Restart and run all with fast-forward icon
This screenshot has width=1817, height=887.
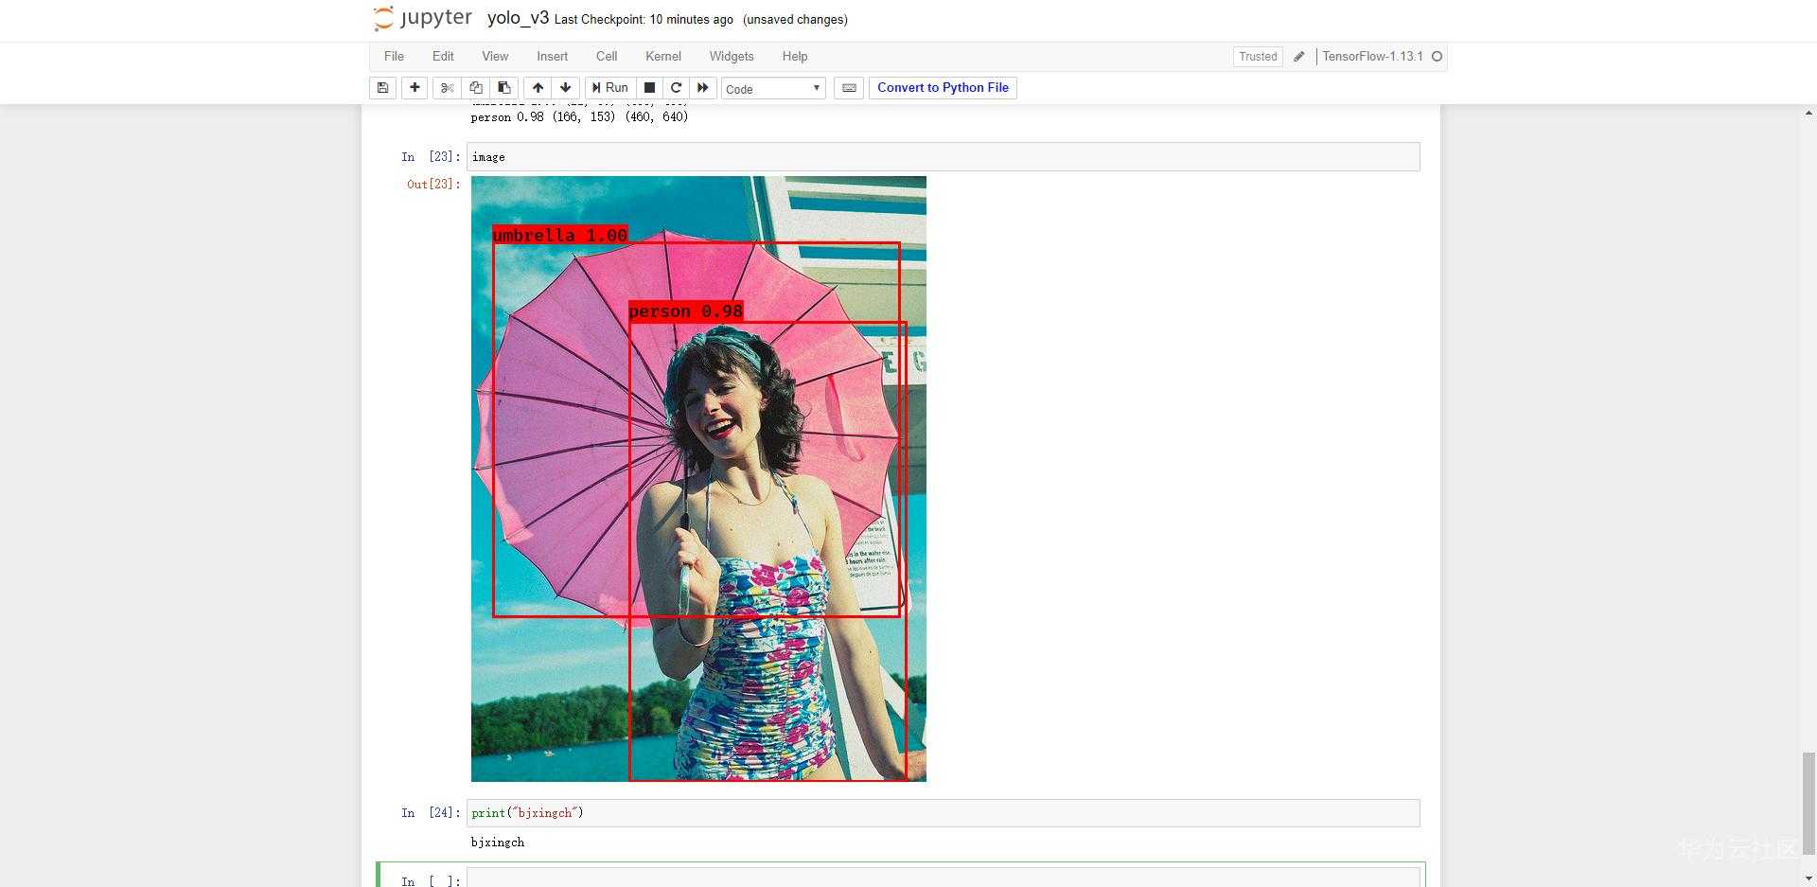click(x=702, y=88)
